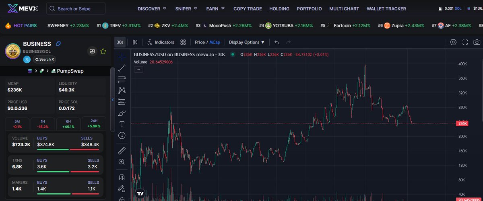Open the Display Options dropdown

[247, 42]
